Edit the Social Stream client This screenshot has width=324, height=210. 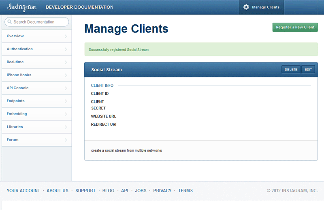[308, 69]
